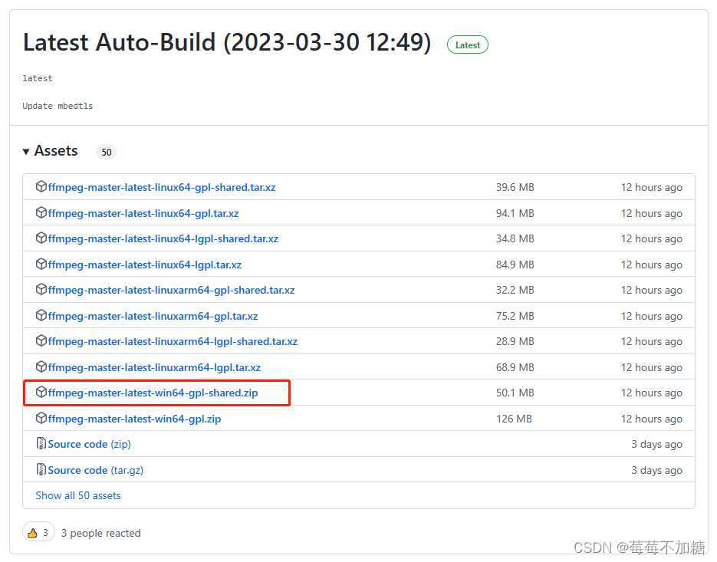The height and width of the screenshot is (562, 717).
Task: Click package icon beside linuxarm64-gpl-shared.tar.xz
Action: click(x=41, y=290)
